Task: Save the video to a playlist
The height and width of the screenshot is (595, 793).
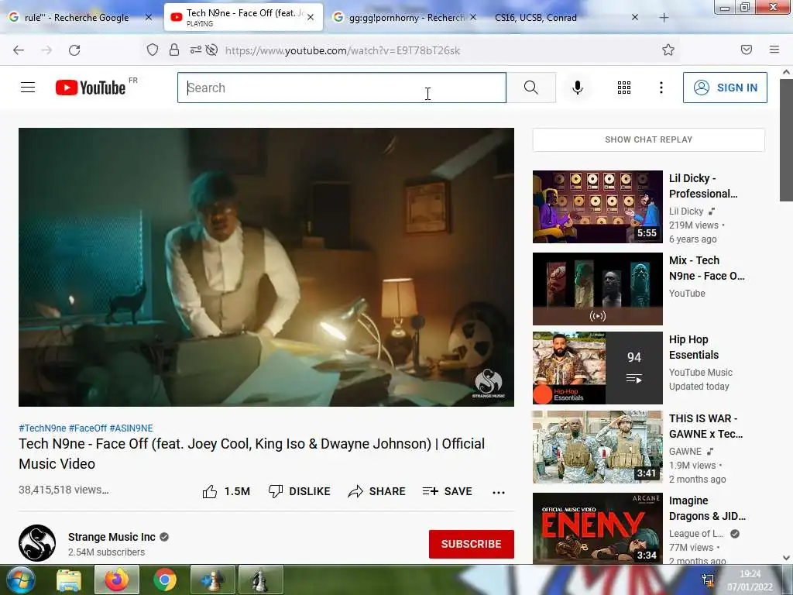Action: coord(448,491)
